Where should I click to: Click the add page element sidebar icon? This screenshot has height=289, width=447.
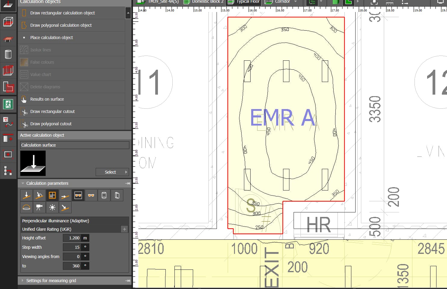tap(8, 138)
